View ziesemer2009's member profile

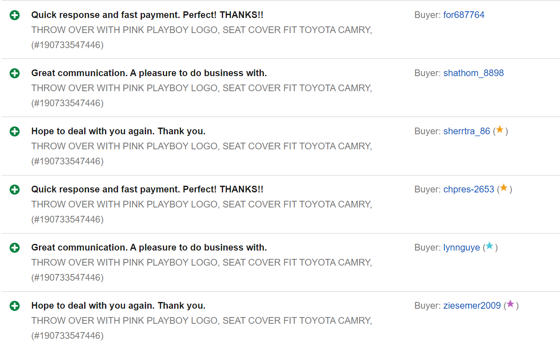click(x=472, y=306)
